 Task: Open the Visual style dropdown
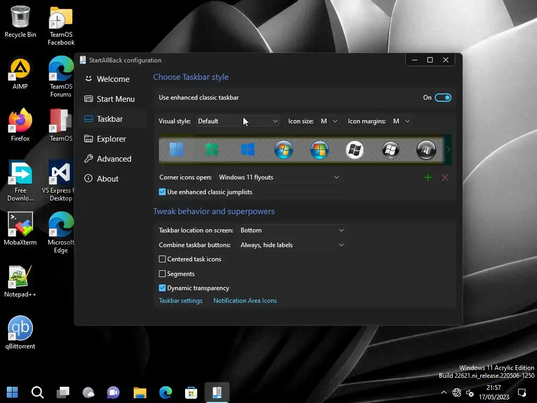[238, 121]
